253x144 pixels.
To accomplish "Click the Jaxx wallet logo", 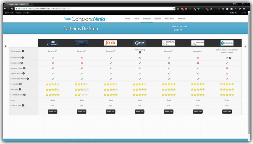I will tap(111, 43).
